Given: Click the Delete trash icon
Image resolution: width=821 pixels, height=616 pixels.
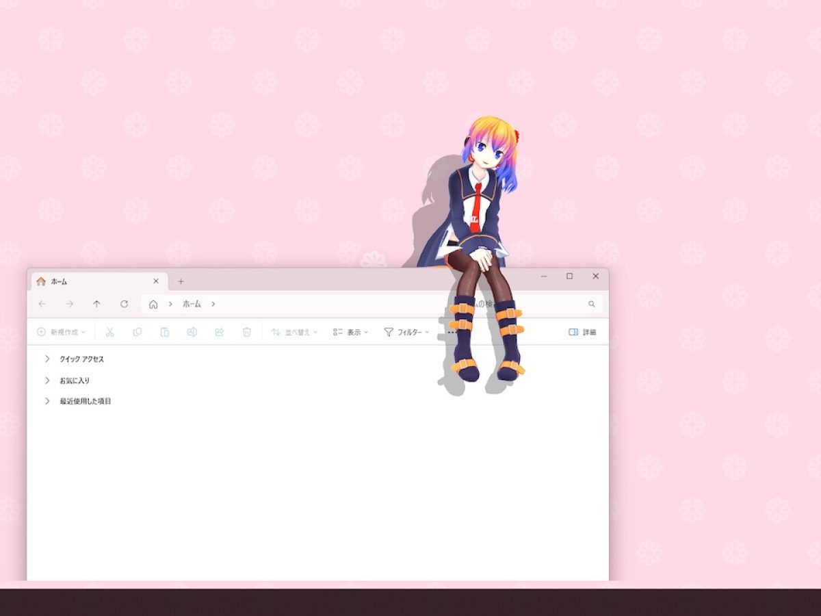Looking at the screenshot, I should (247, 332).
